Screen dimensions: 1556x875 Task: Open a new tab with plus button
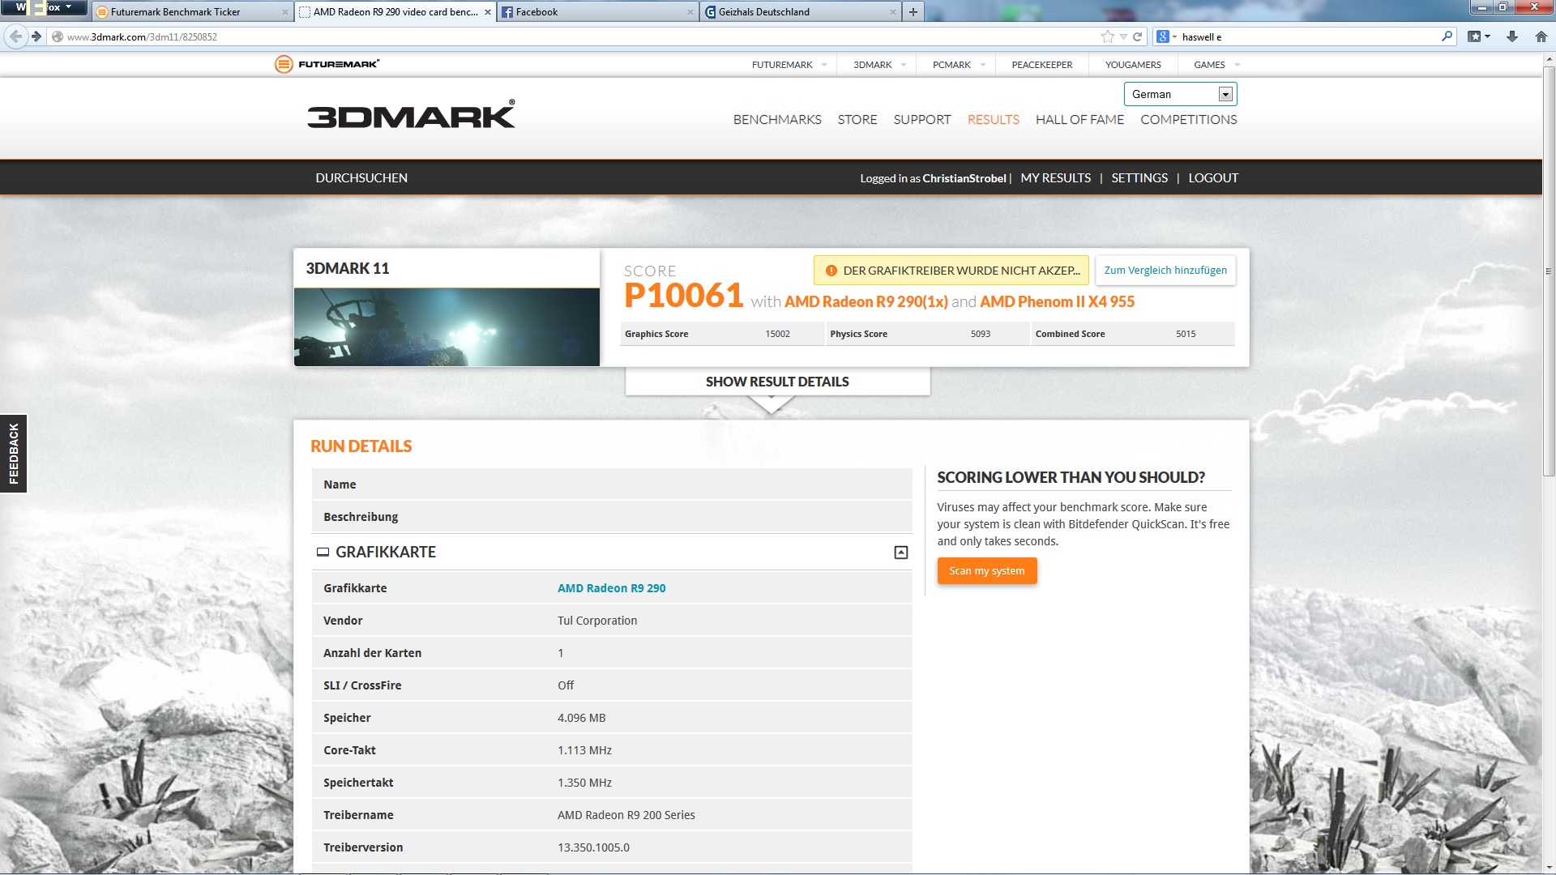pyautogui.click(x=913, y=11)
